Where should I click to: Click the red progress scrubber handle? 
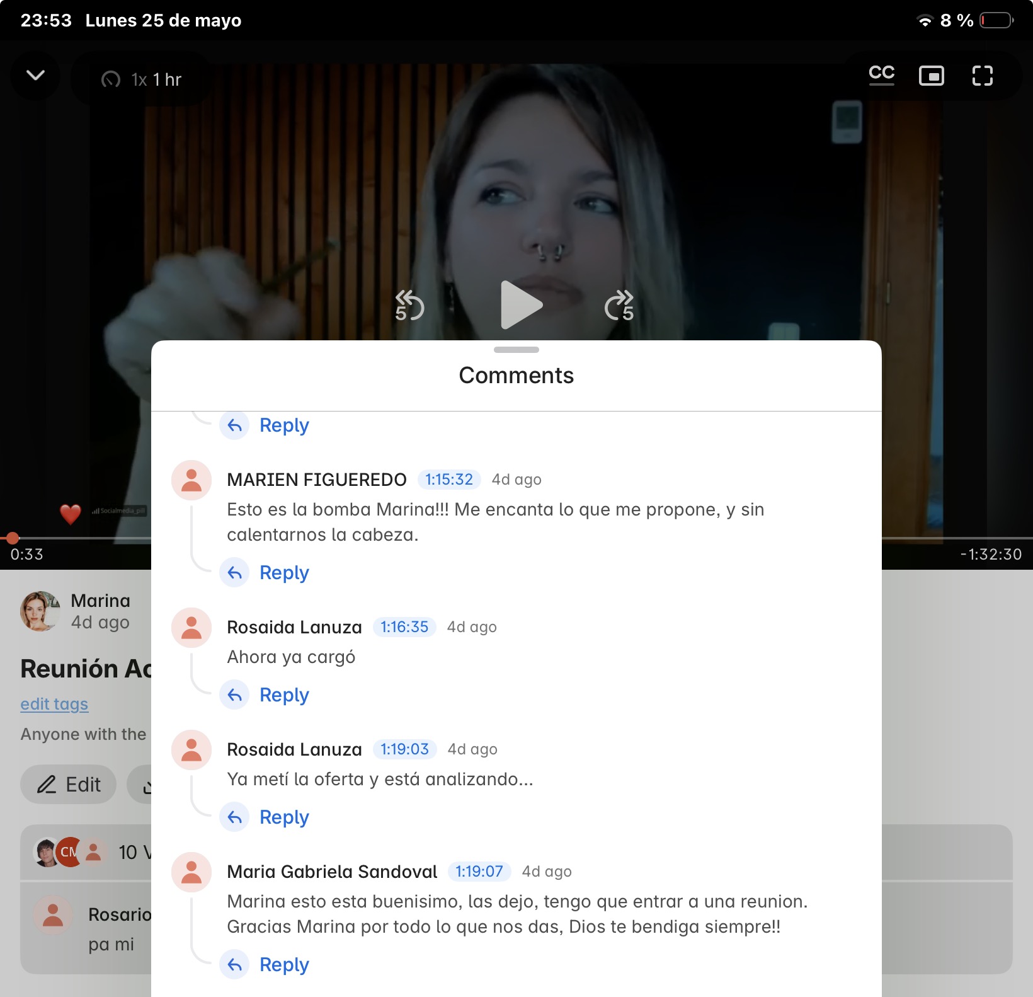point(12,538)
